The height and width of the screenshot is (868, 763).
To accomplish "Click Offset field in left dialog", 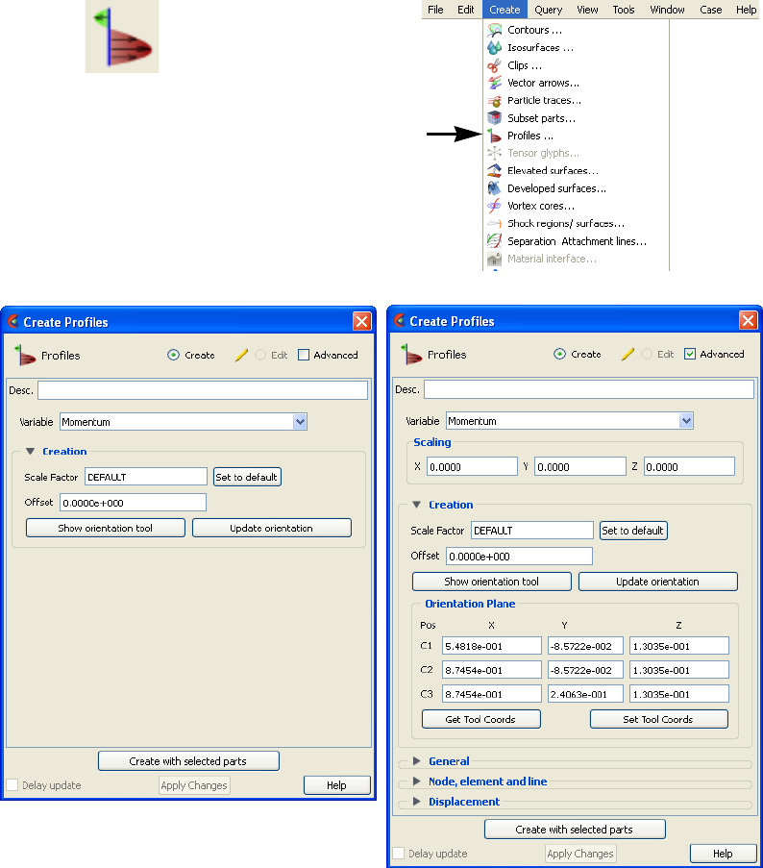I will (x=133, y=503).
